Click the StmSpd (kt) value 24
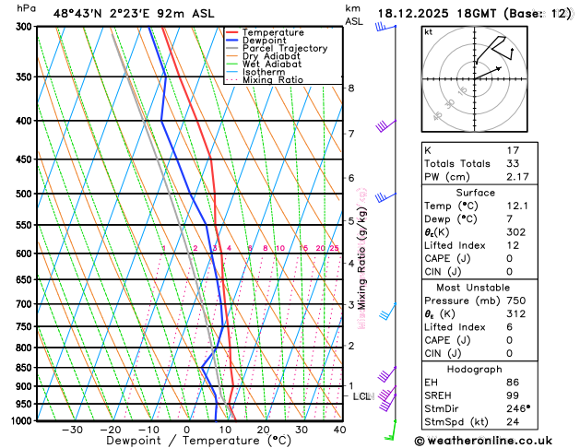Screen dimensions: 580x448 click(513, 422)
